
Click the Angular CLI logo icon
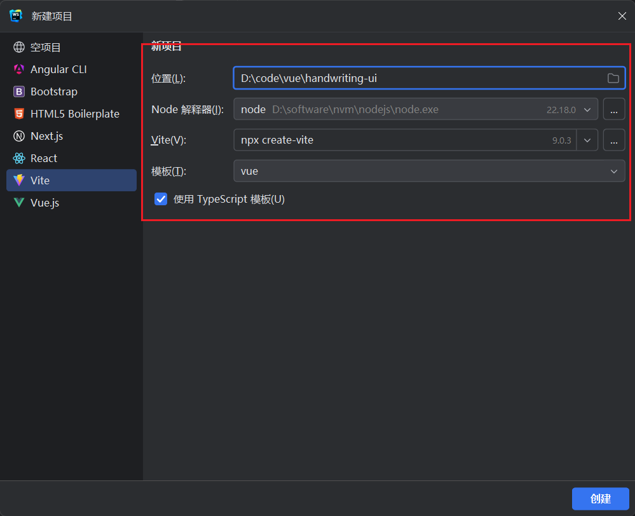[19, 69]
